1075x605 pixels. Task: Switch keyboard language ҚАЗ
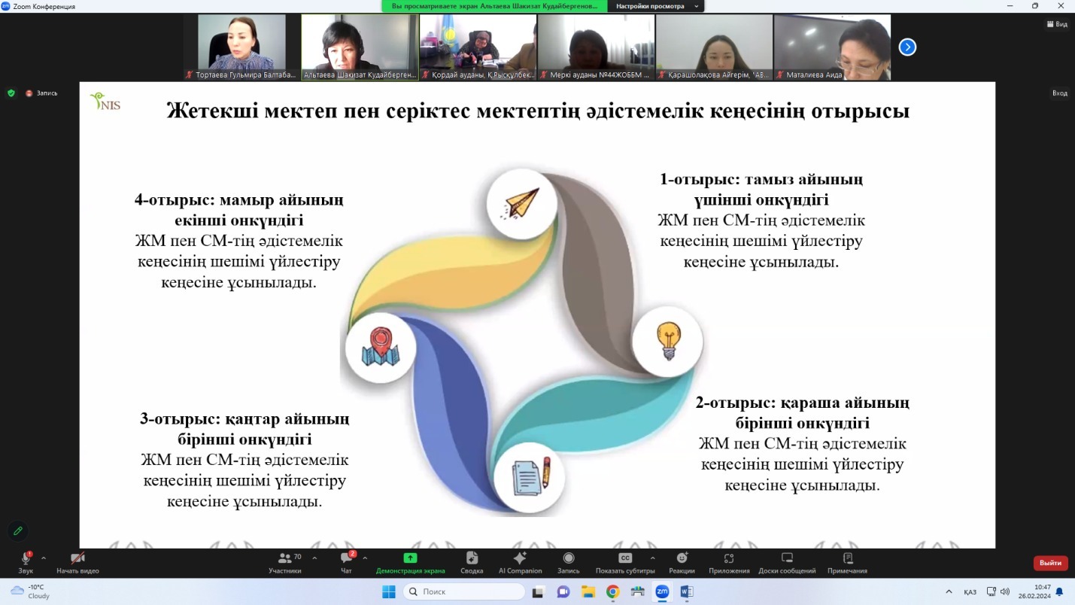point(970,591)
